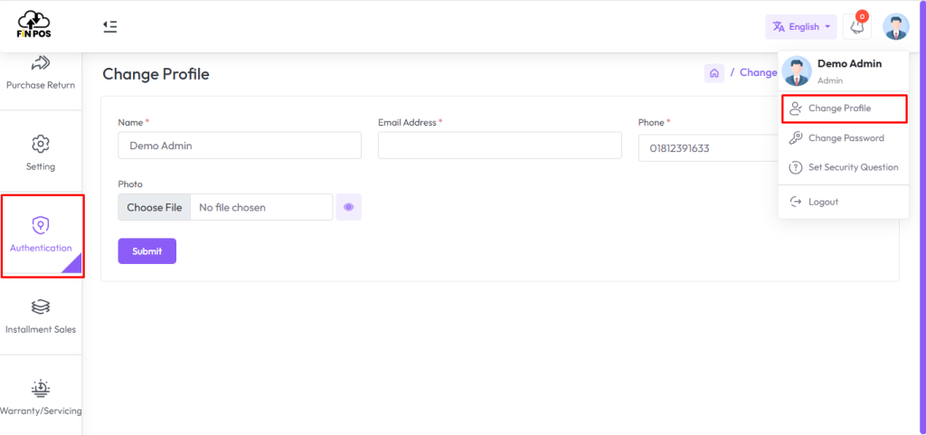Focus the Phone input field
Viewport: 926px width, 435px height.
pos(709,147)
